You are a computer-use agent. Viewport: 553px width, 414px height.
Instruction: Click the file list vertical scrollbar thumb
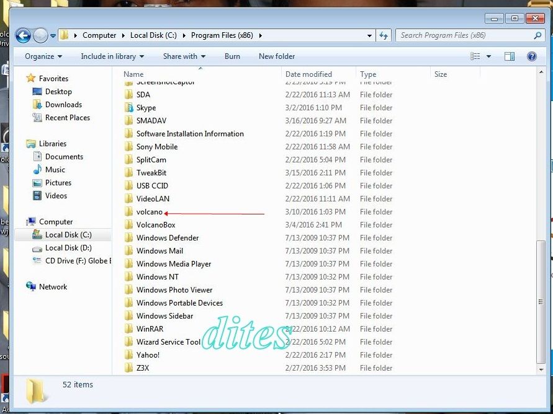pyautogui.click(x=541, y=302)
